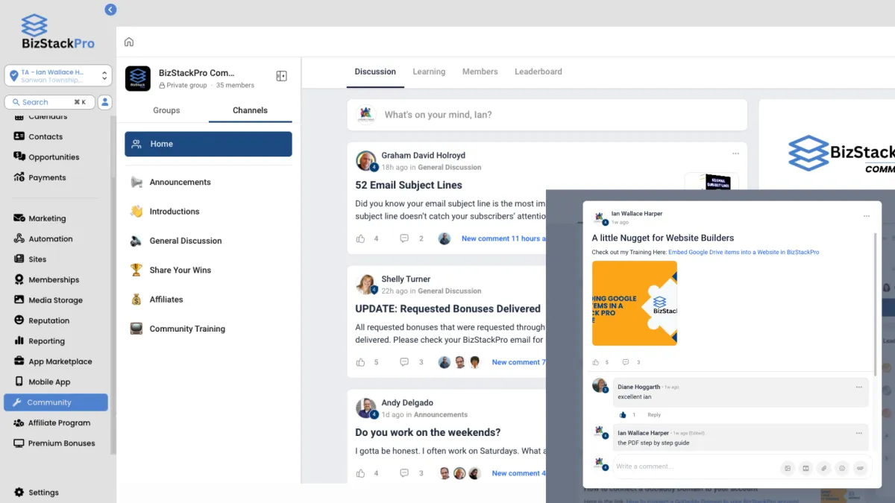Open the post image thumbnail in popup
The image size is (895, 503).
635,303
